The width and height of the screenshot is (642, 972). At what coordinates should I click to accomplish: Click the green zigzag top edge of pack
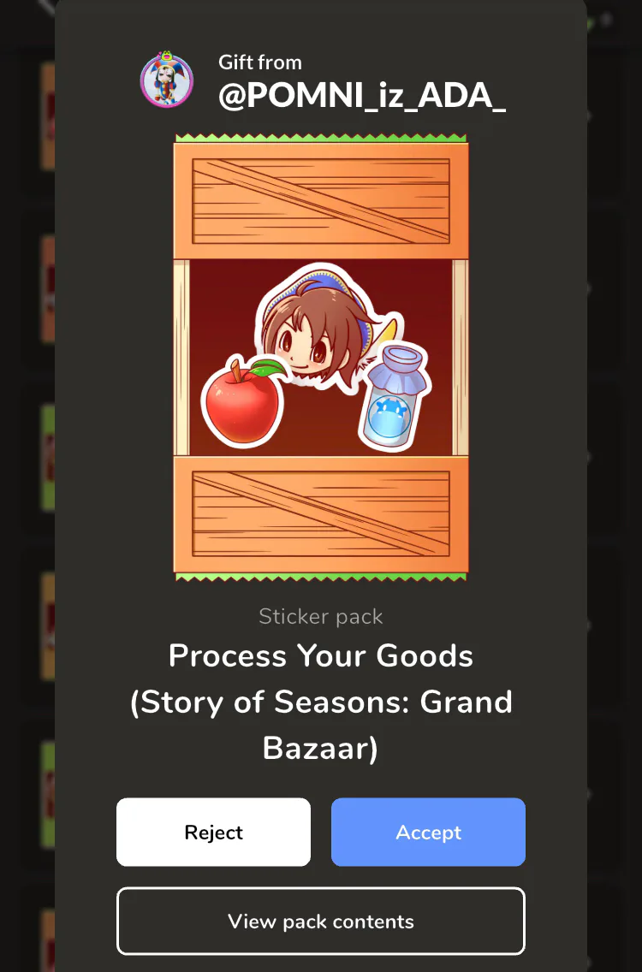(x=321, y=138)
